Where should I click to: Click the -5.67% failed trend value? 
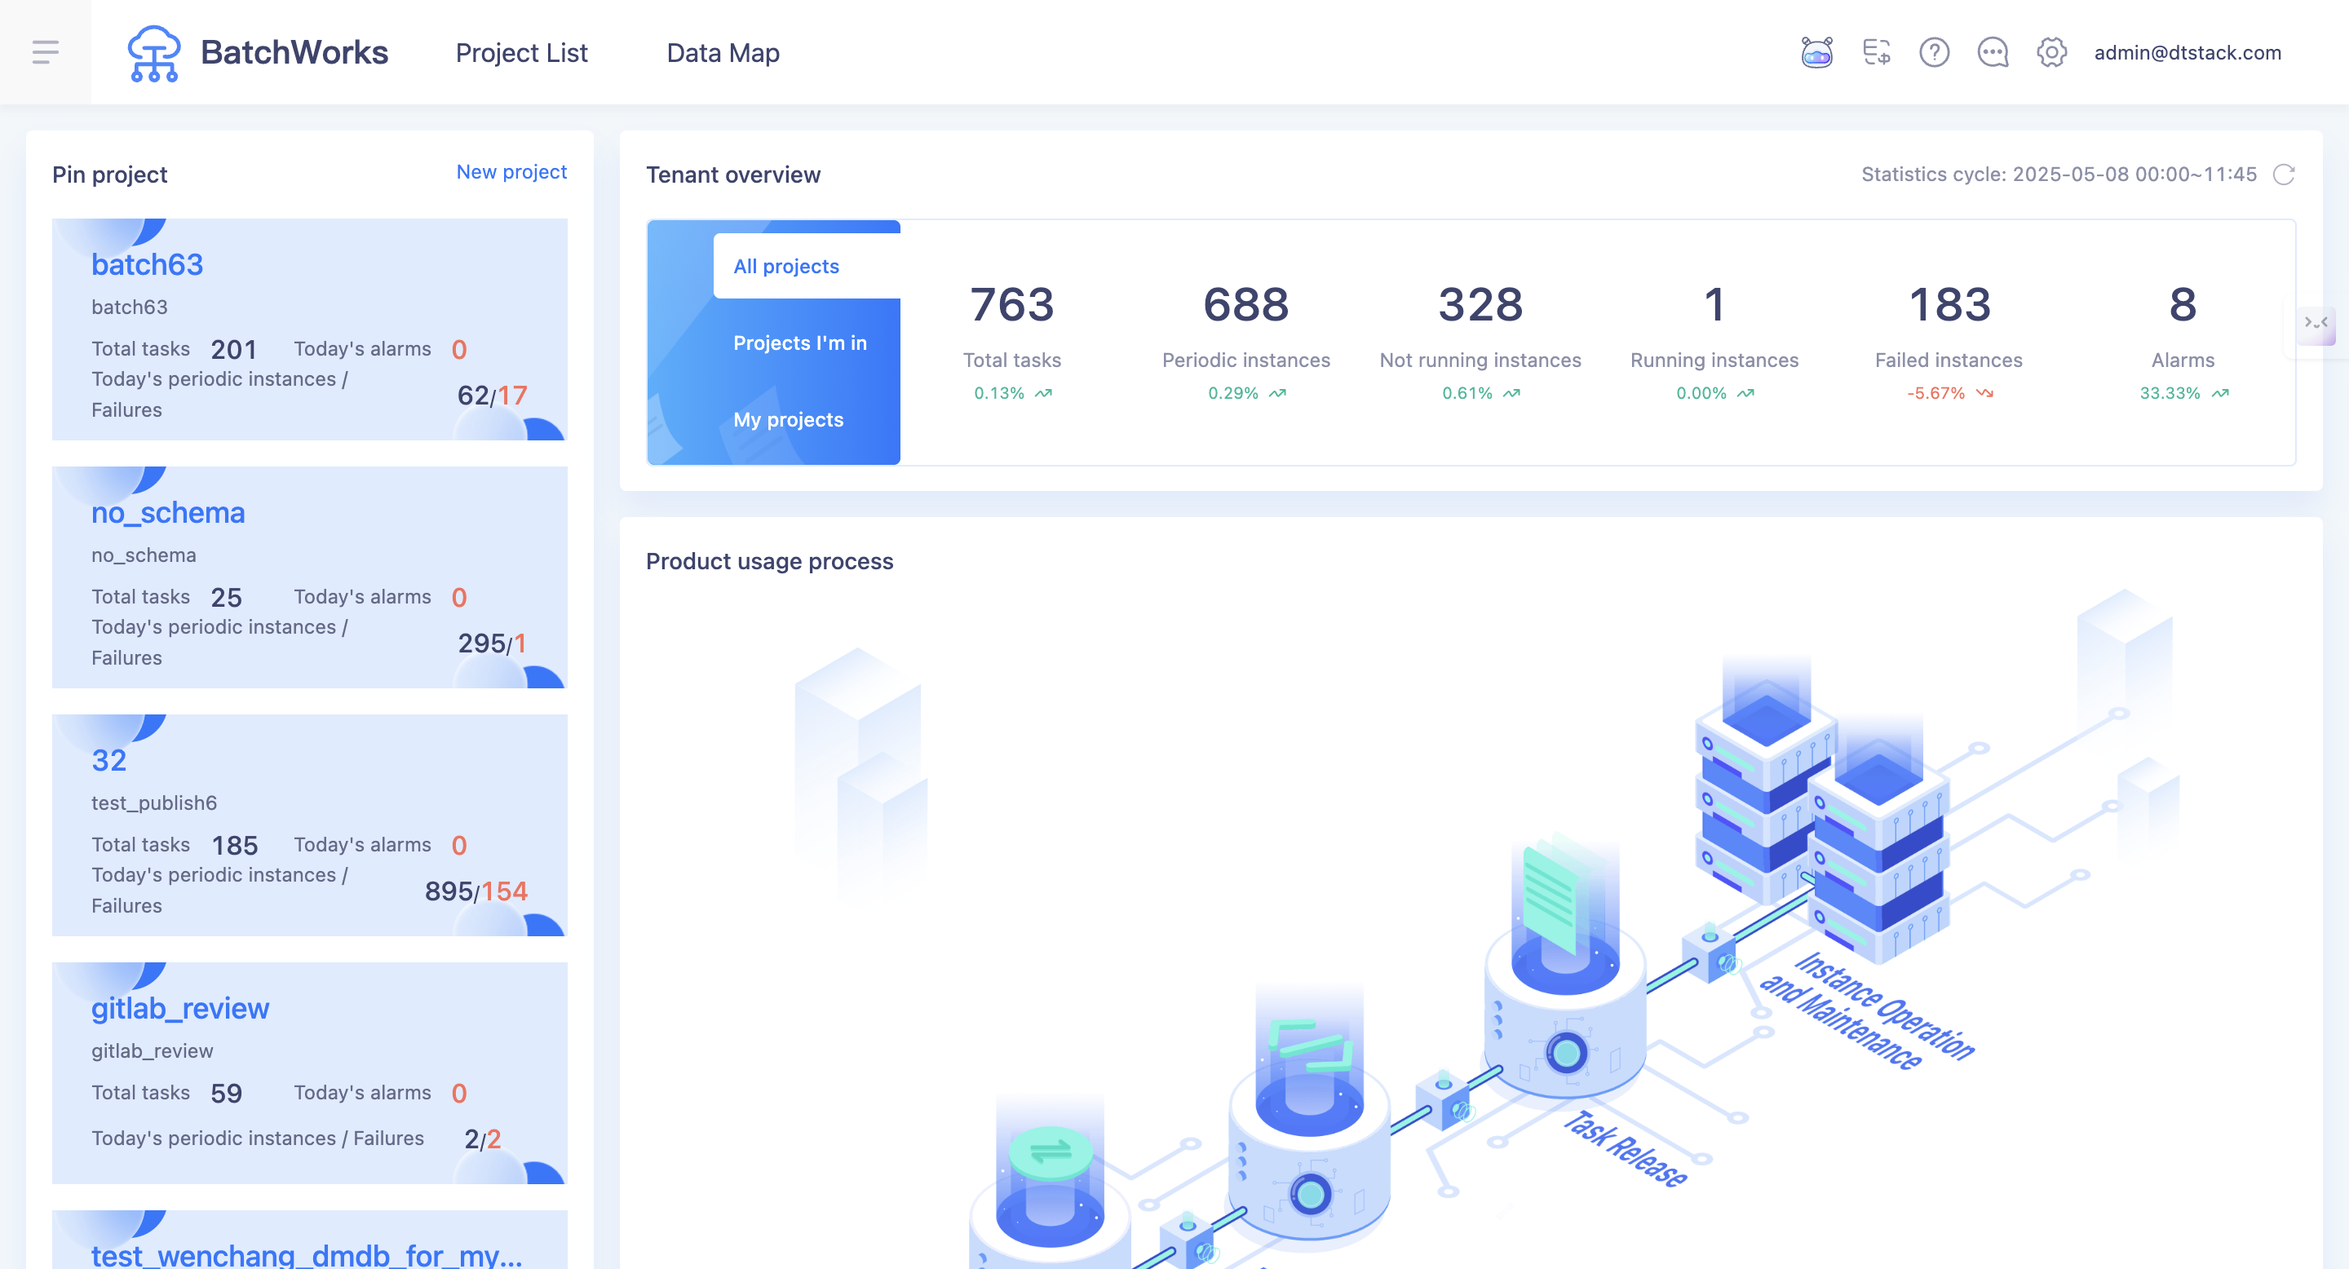pos(1935,393)
